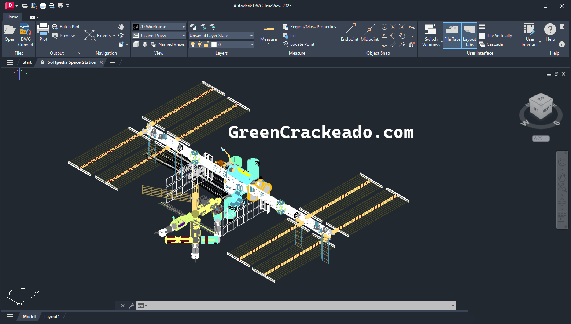Open Layer Properties icon in Layers panel
This screenshot has height=324, width=571.
click(193, 27)
